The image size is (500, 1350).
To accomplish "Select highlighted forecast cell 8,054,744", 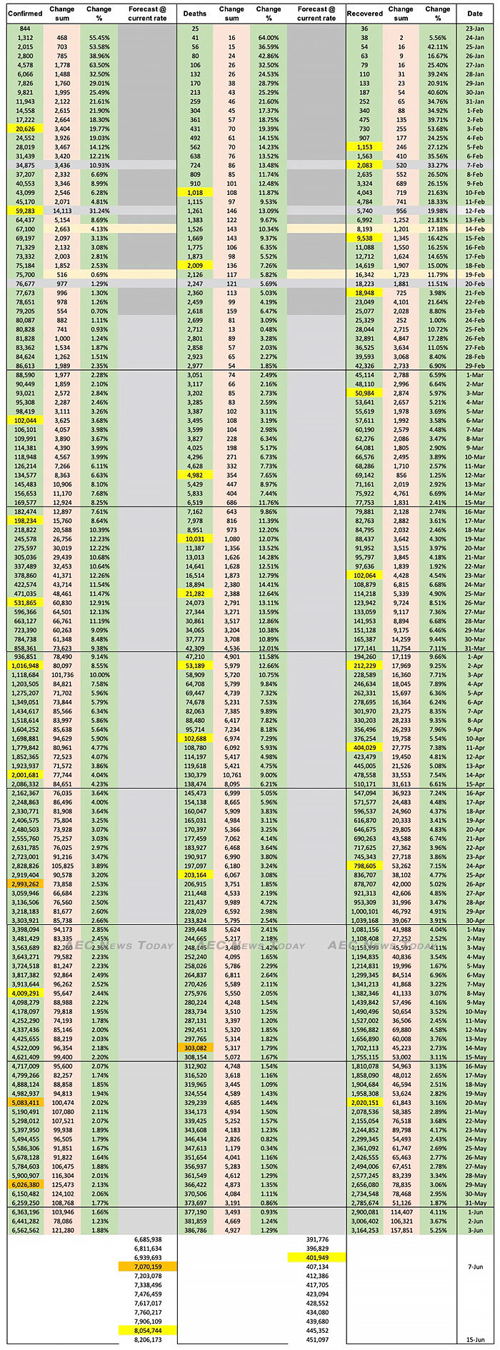I will (148, 1331).
